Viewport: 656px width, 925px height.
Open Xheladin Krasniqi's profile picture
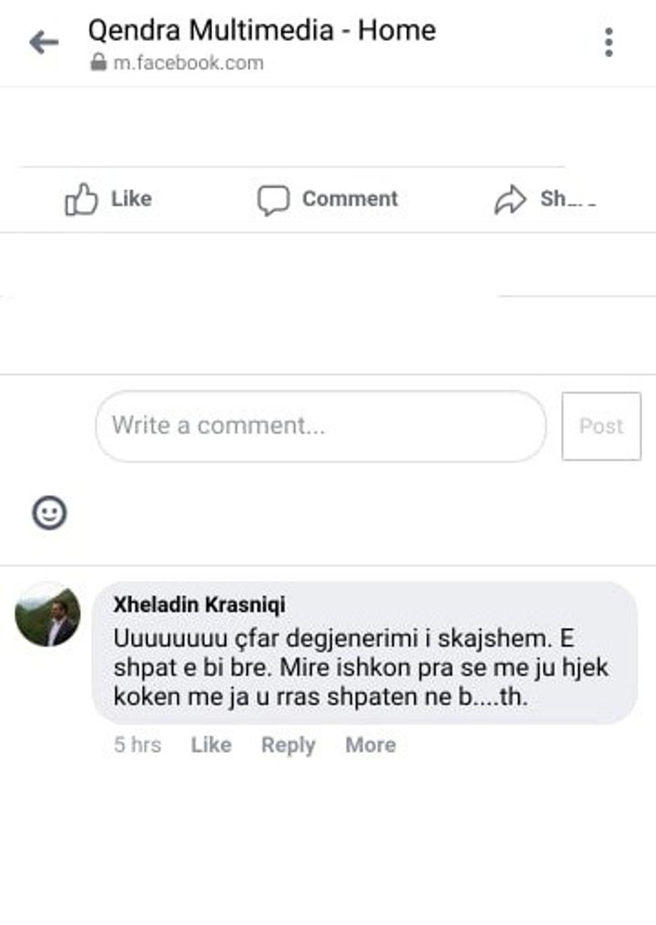48,615
